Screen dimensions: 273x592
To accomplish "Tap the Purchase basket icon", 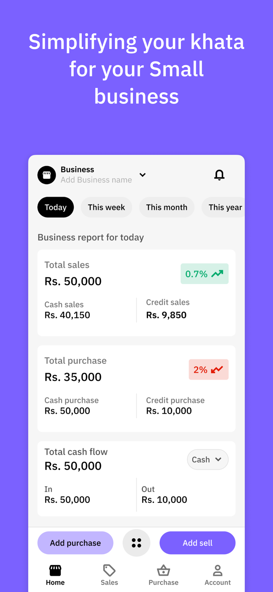I will pyautogui.click(x=163, y=570).
